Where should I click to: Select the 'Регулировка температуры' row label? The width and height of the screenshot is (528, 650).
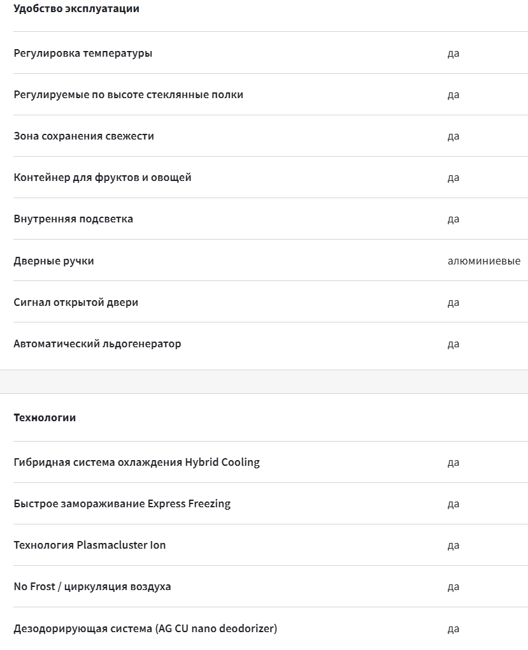coord(83,54)
